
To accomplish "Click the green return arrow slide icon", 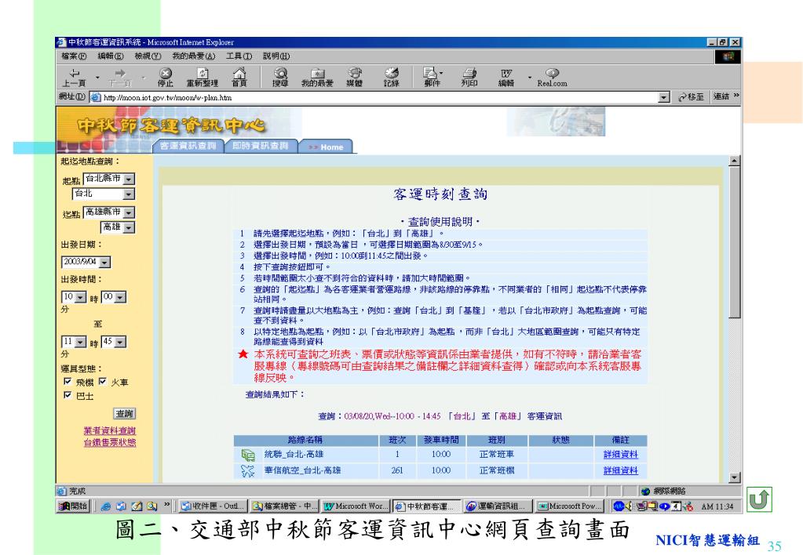I will click(759, 499).
